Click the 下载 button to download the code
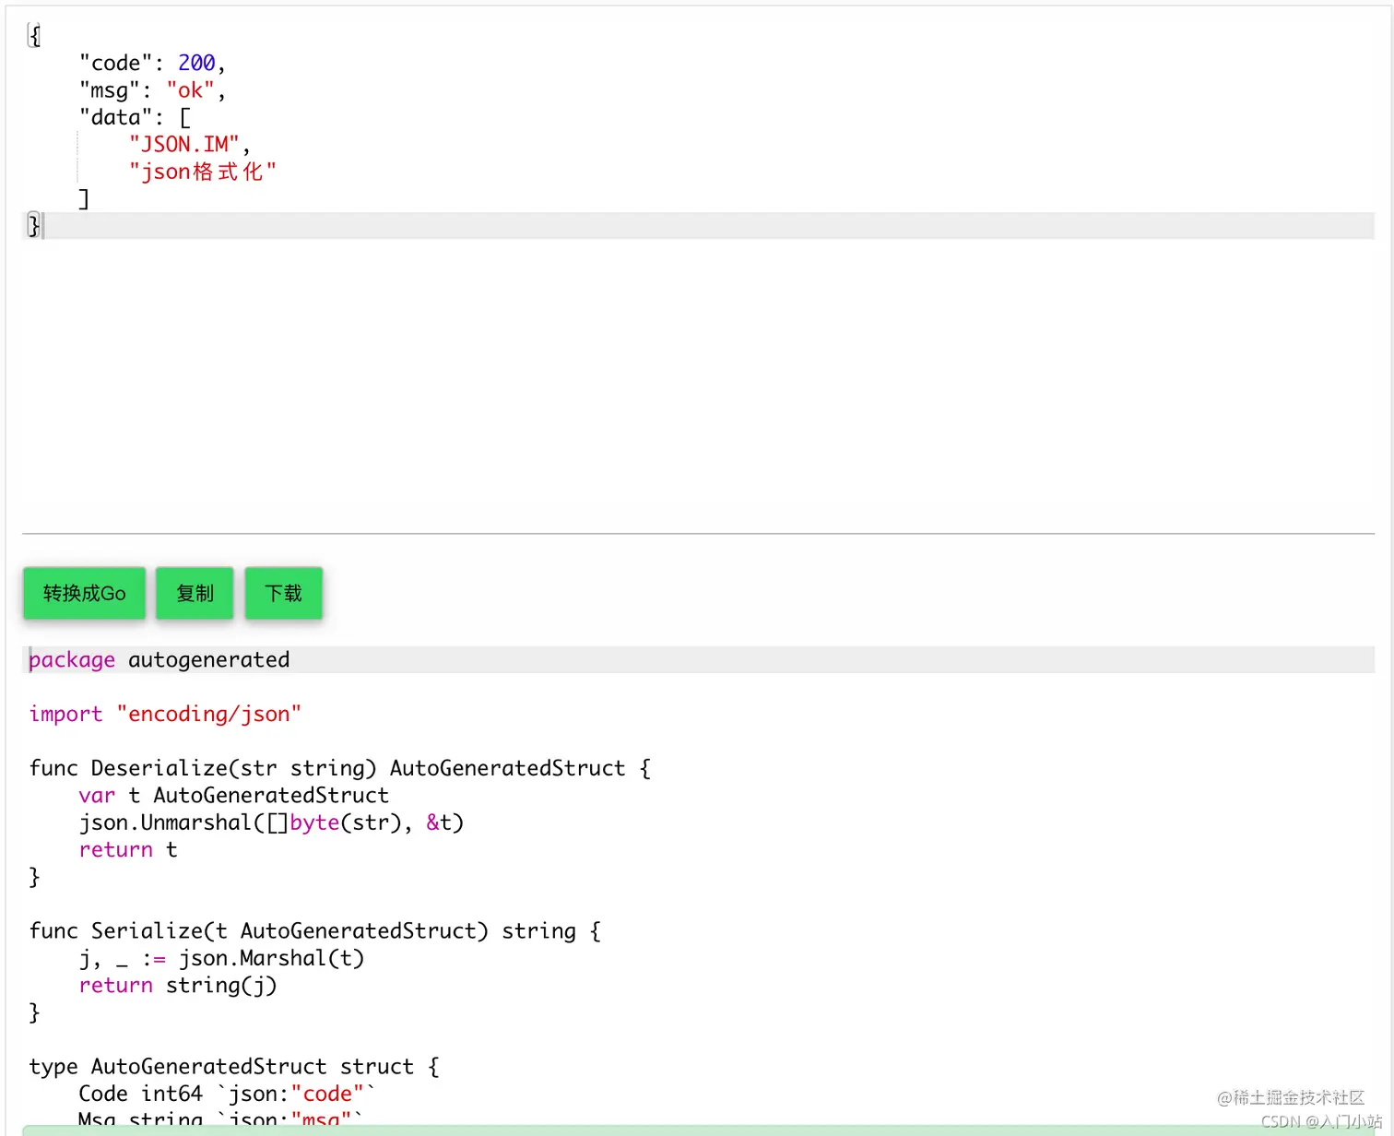Viewport: 1394px width, 1136px height. point(283,593)
